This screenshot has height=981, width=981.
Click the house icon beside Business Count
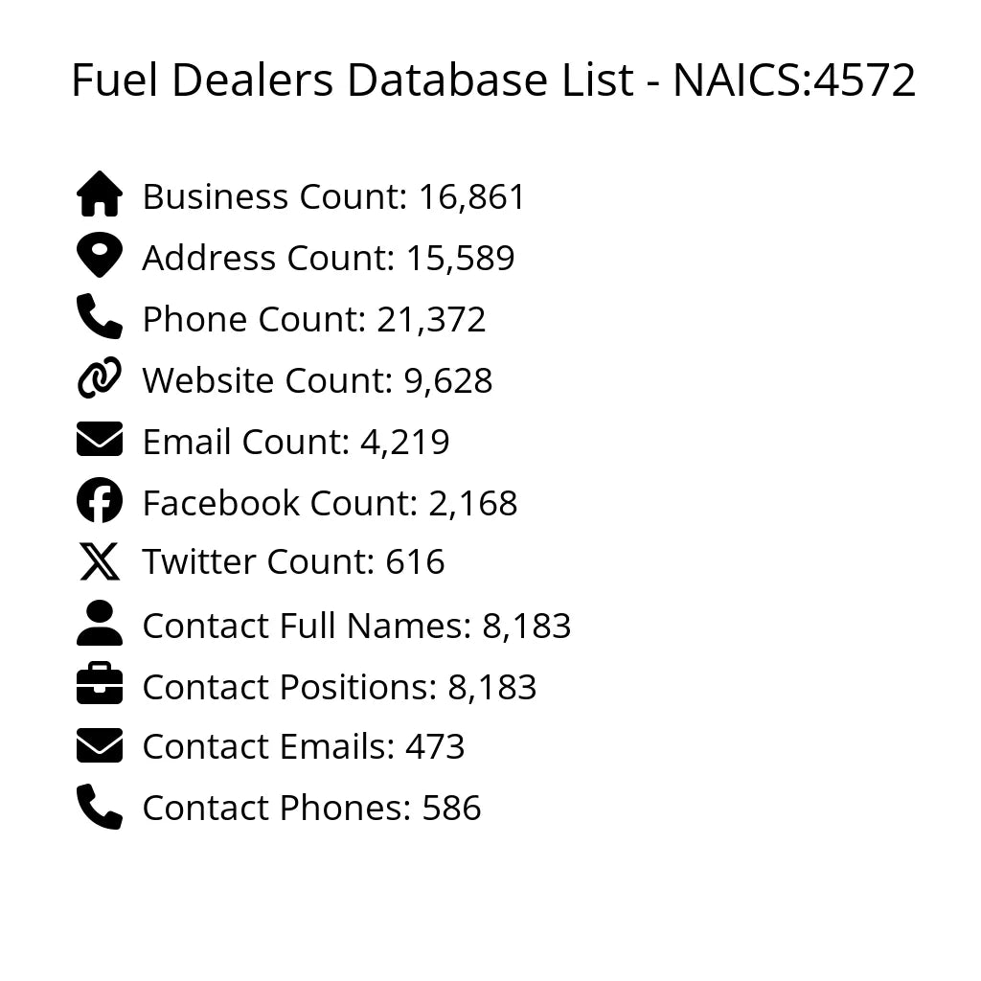[x=100, y=194]
